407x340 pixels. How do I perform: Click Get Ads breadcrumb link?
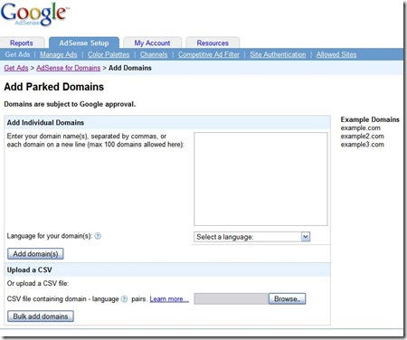[x=16, y=68]
